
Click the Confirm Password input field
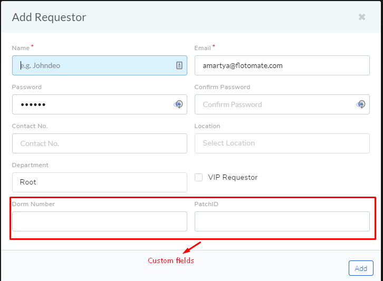point(282,104)
